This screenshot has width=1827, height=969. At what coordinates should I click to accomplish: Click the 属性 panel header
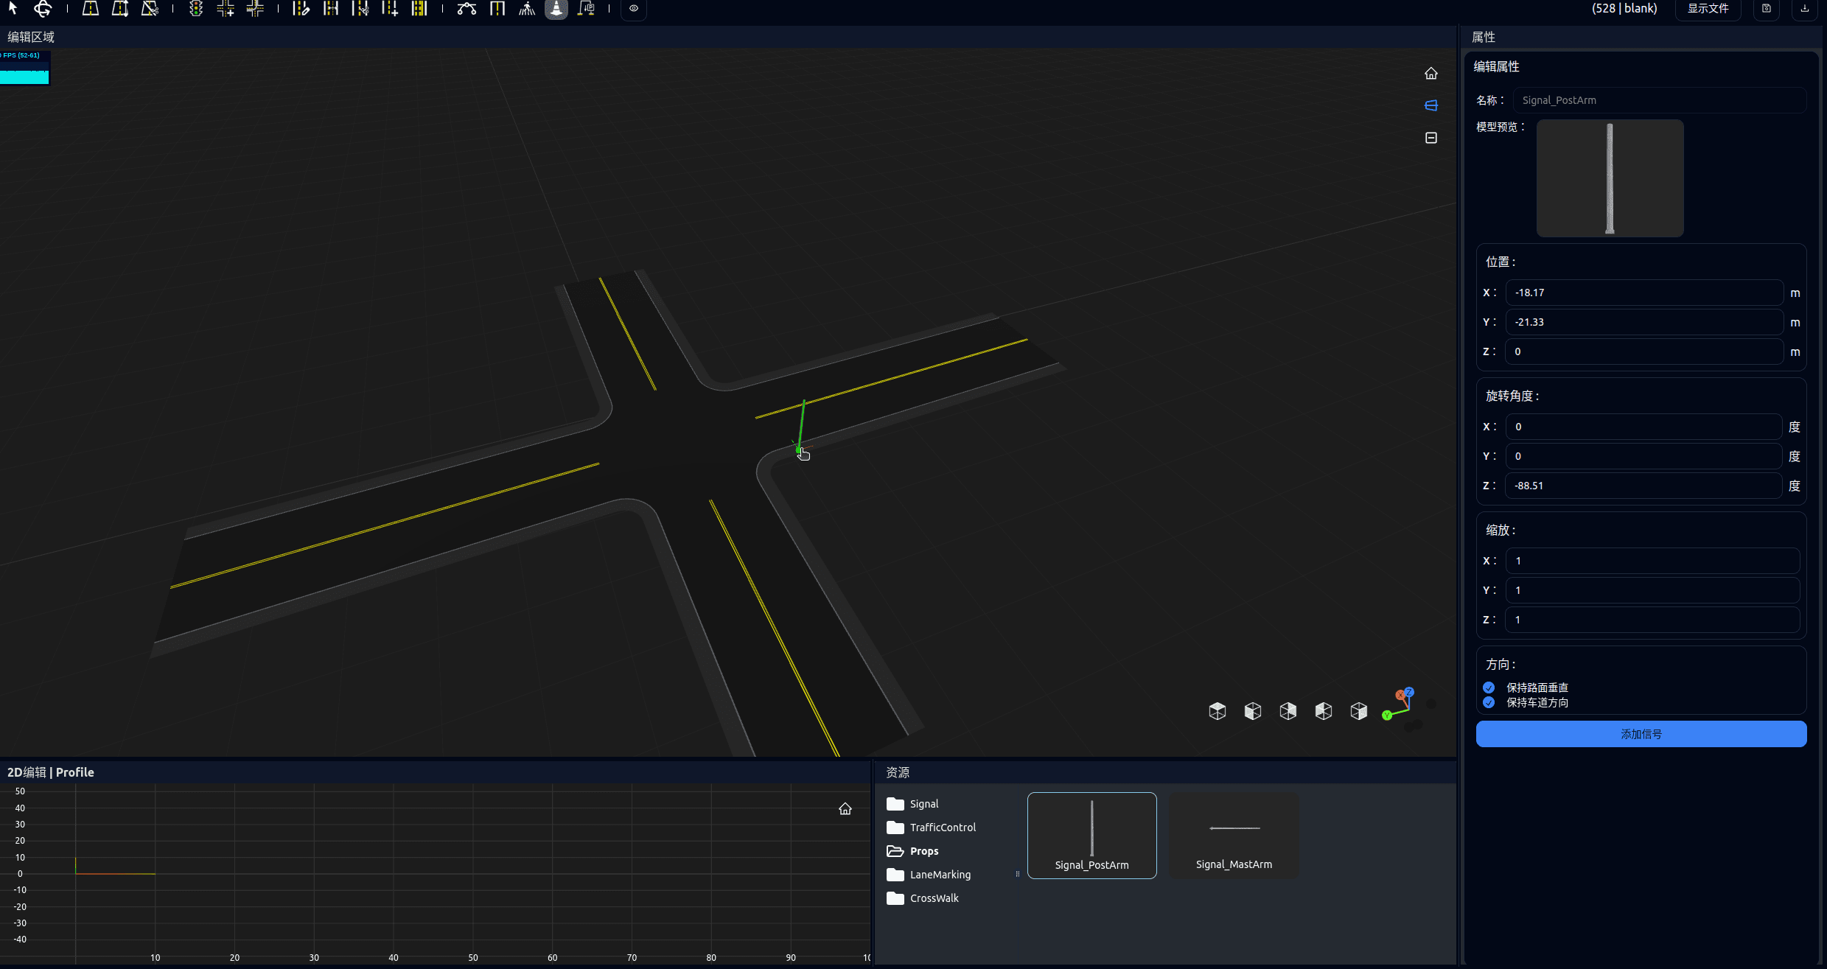(1484, 37)
